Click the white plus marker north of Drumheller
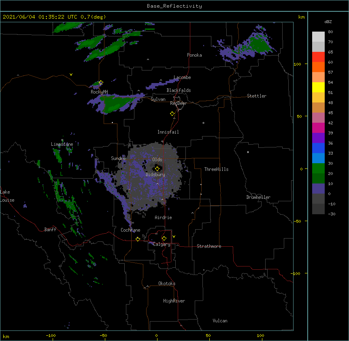 pos(248,152)
